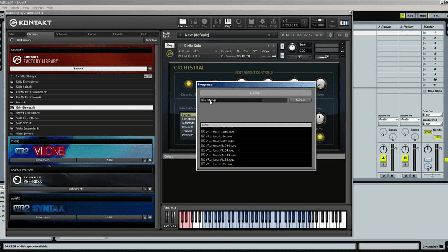Open Kontakt's Options gear icon
Screen dimensions: 448x252
262,22
